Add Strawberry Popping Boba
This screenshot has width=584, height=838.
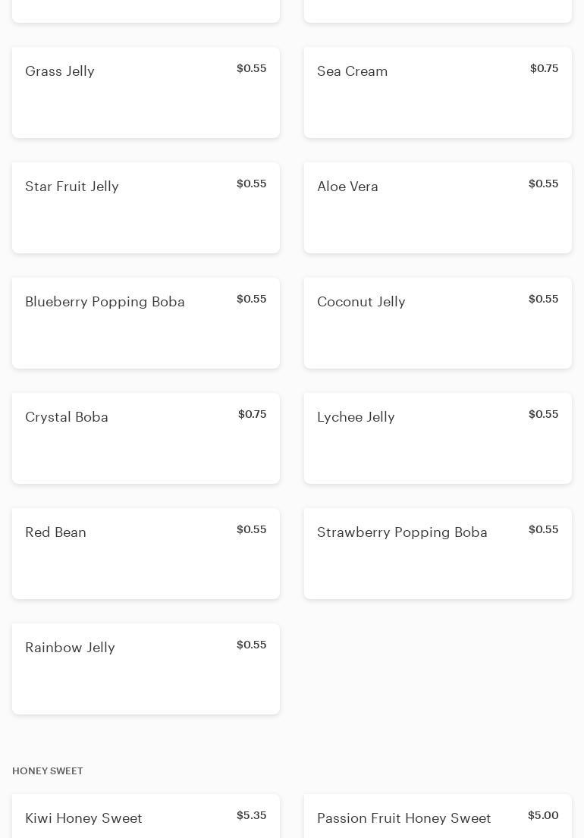[438, 554]
